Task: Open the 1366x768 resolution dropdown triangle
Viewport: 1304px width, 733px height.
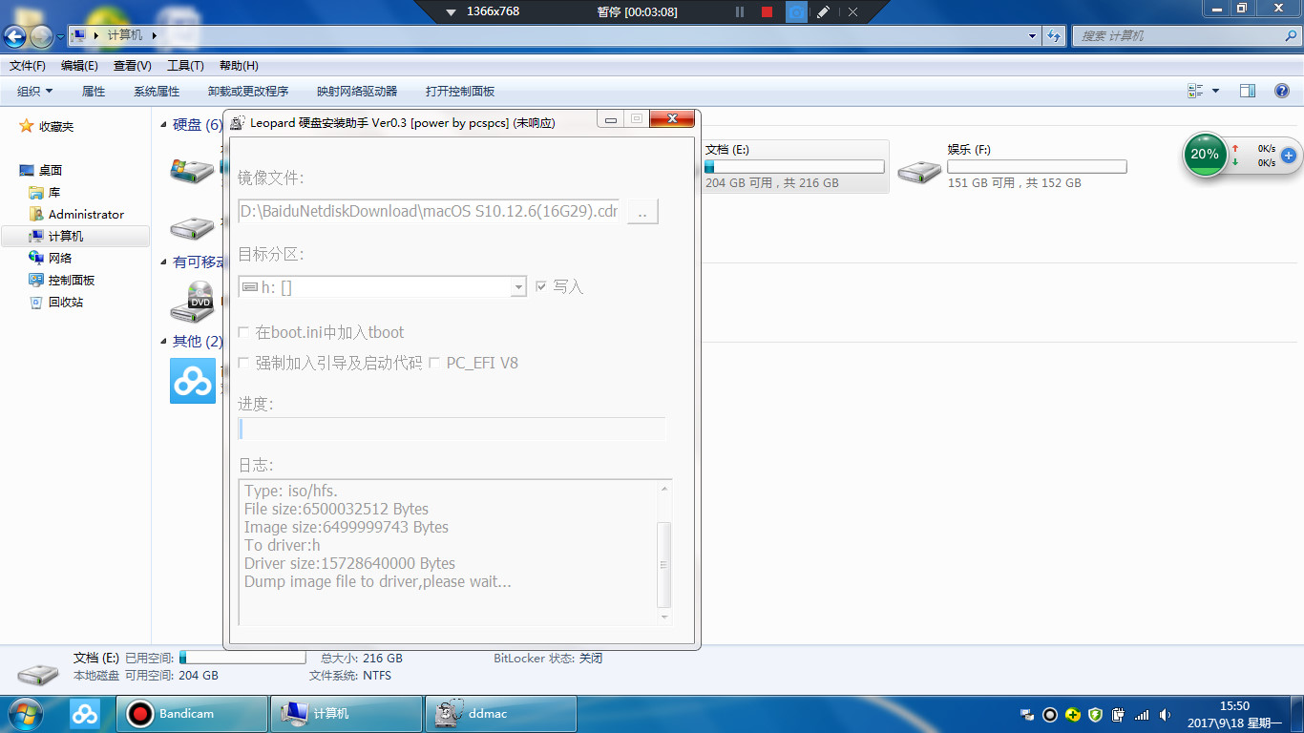Action: [x=452, y=12]
